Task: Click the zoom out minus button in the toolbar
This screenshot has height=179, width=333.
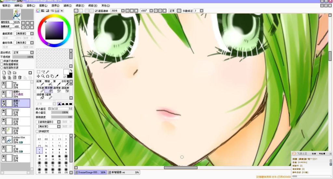Action: (127, 11)
